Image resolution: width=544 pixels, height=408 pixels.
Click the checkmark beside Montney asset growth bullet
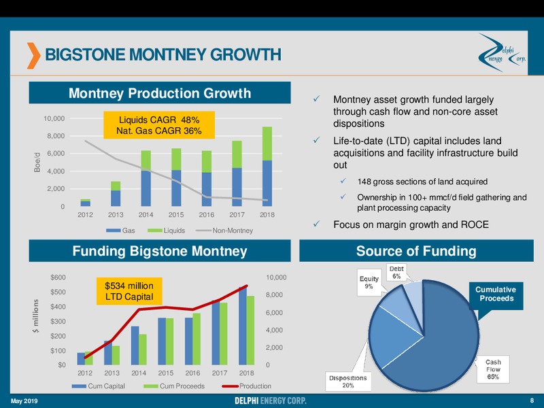316,99
